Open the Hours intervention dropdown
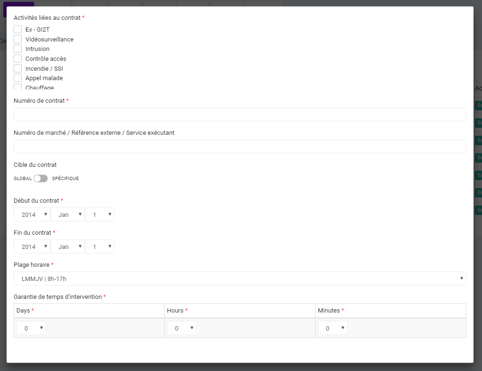 pos(182,328)
